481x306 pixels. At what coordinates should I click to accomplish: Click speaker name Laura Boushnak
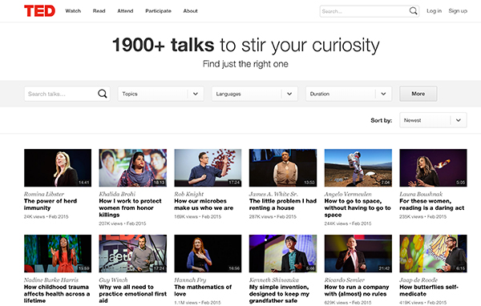tap(421, 194)
